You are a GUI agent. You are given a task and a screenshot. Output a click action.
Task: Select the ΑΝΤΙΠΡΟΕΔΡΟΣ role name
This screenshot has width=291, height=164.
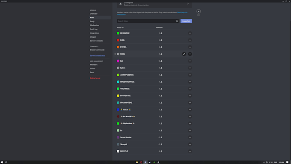(x=127, y=75)
